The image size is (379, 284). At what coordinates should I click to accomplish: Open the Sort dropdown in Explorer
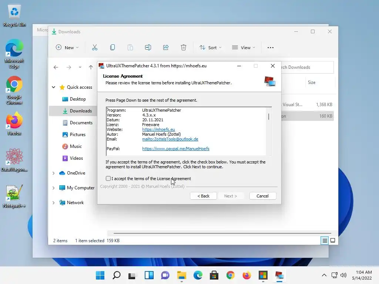(x=210, y=48)
